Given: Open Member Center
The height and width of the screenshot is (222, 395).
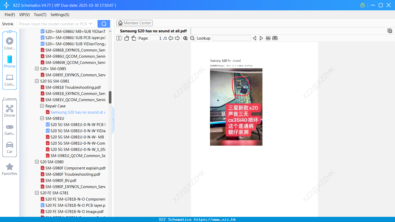Looking at the screenshot, I should [134, 23].
